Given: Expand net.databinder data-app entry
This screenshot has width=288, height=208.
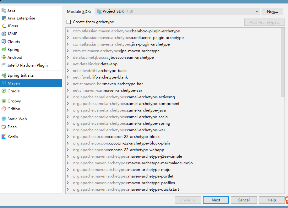Looking at the screenshot, I should click(x=68, y=64).
